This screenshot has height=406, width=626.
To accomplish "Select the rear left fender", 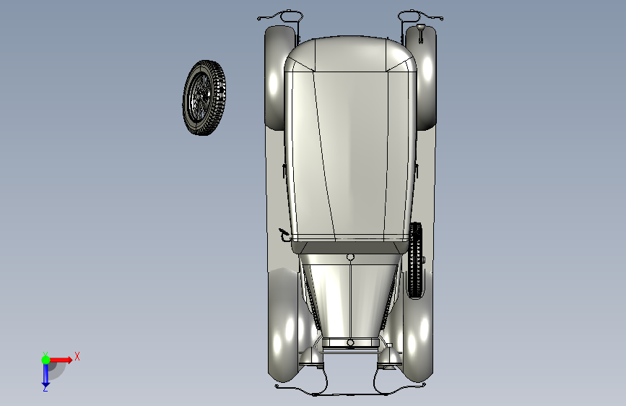I will tap(276, 78).
